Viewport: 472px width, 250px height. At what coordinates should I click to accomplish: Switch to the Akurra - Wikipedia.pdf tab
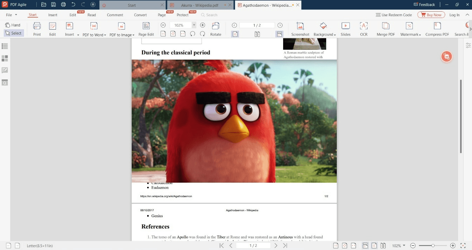(x=200, y=5)
